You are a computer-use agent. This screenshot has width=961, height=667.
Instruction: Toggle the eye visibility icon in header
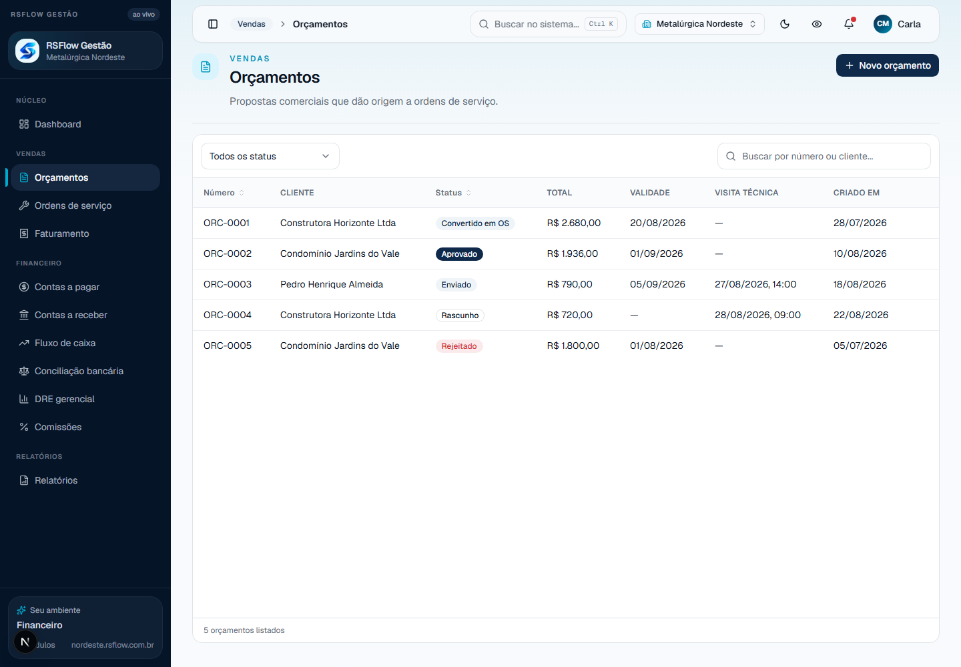817,24
